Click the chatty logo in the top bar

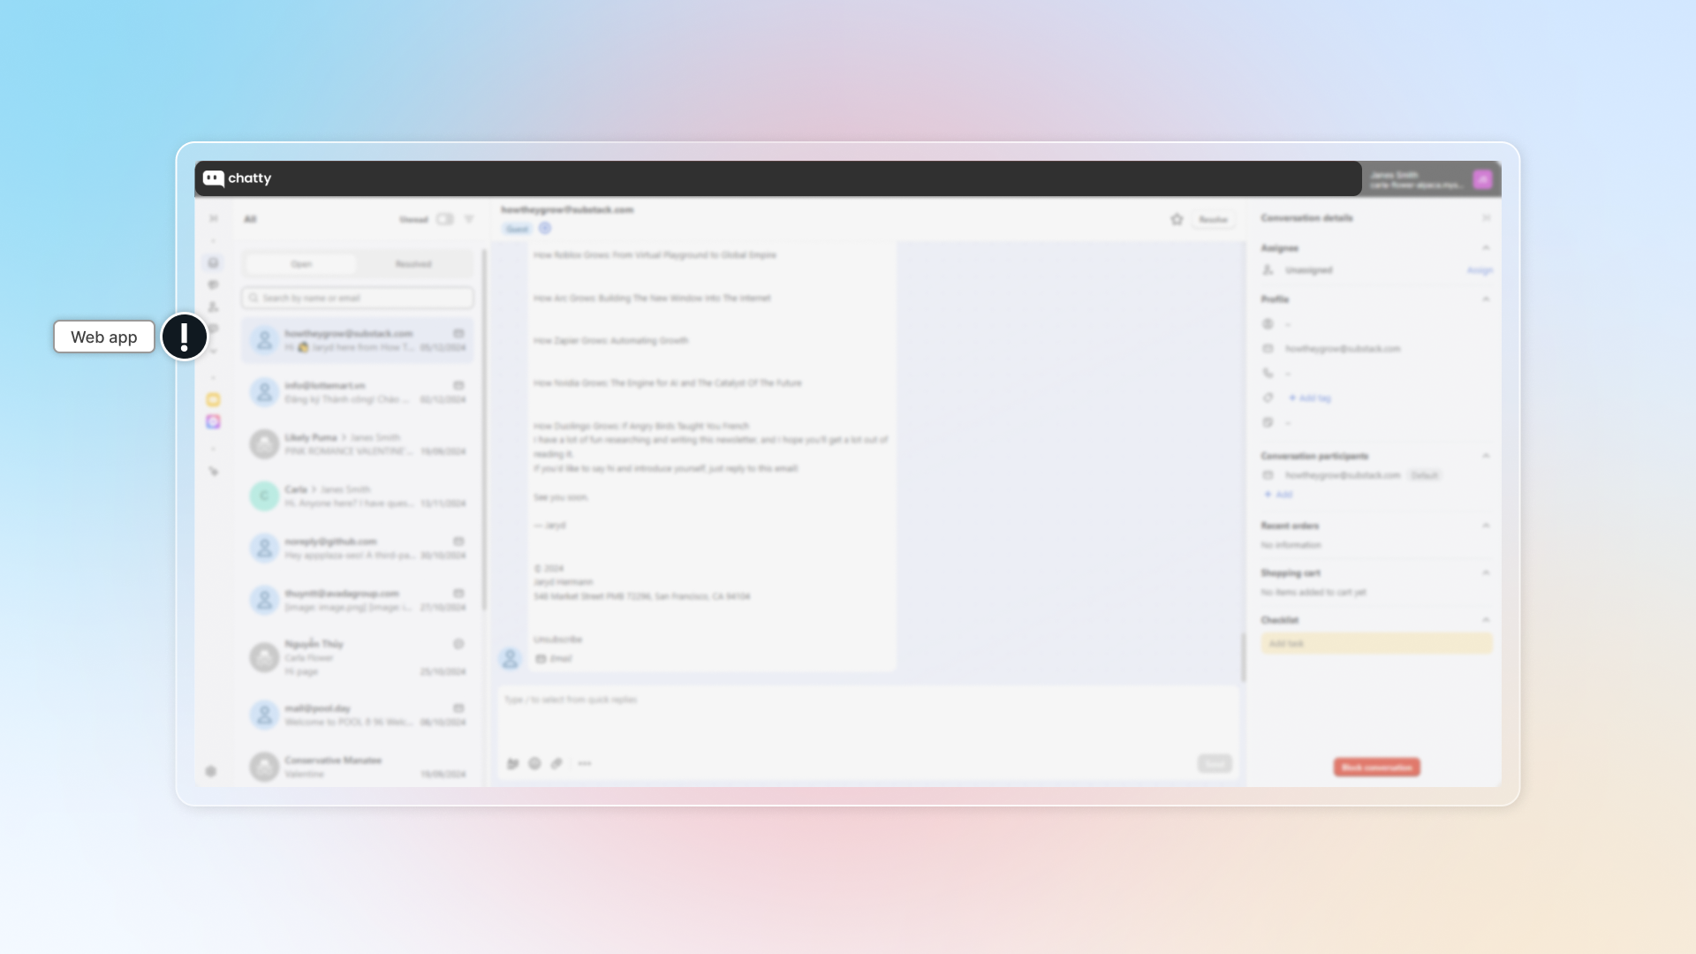point(237,178)
